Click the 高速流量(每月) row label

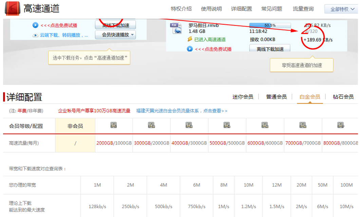coord(24,143)
